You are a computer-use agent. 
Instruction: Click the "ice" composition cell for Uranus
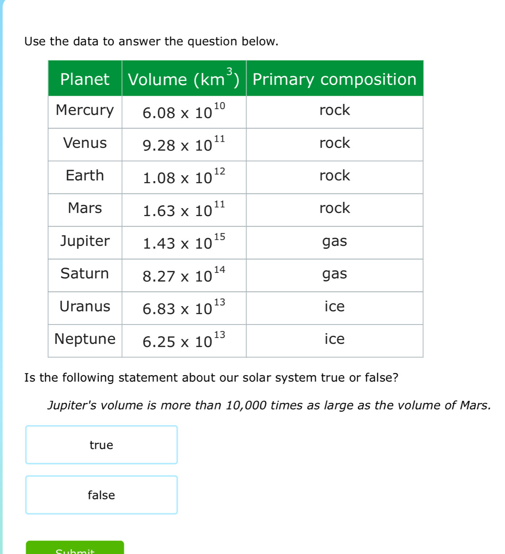pos(334,307)
